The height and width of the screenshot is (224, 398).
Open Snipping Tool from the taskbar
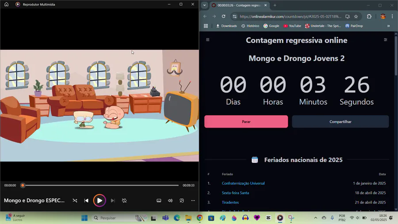coord(291,218)
